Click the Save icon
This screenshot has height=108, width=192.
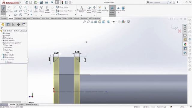click(x=41, y=2)
